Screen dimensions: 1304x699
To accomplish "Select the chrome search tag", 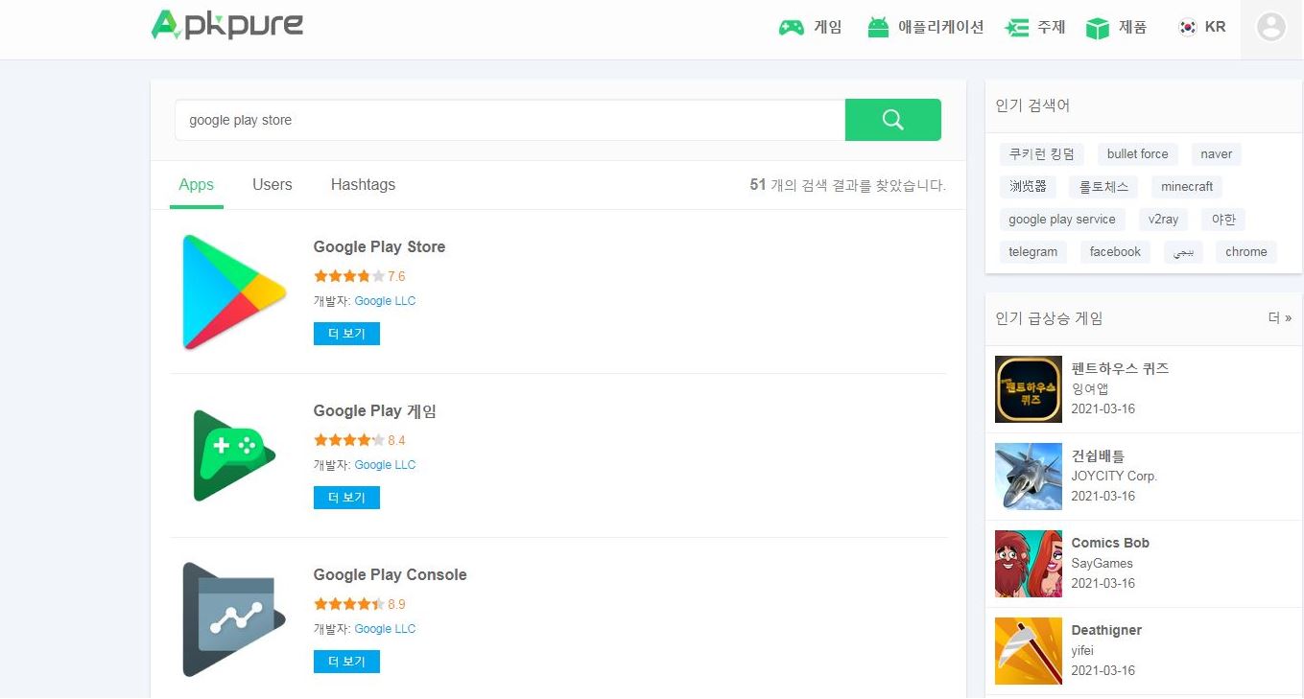I will pyautogui.click(x=1246, y=251).
